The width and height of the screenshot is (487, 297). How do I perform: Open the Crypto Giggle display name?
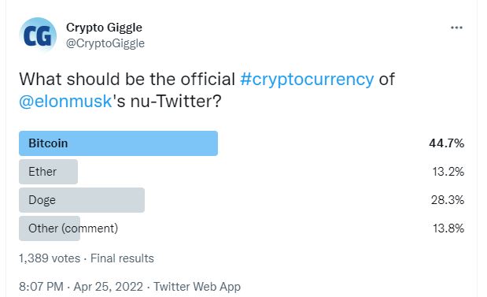click(x=104, y=28)
